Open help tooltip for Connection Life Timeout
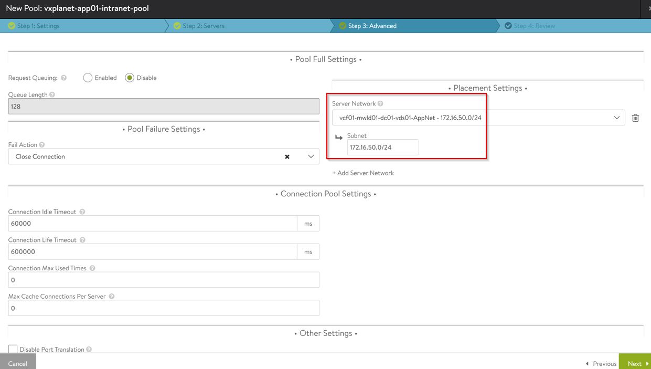651x369 pixels. click(x=82, y=240)
